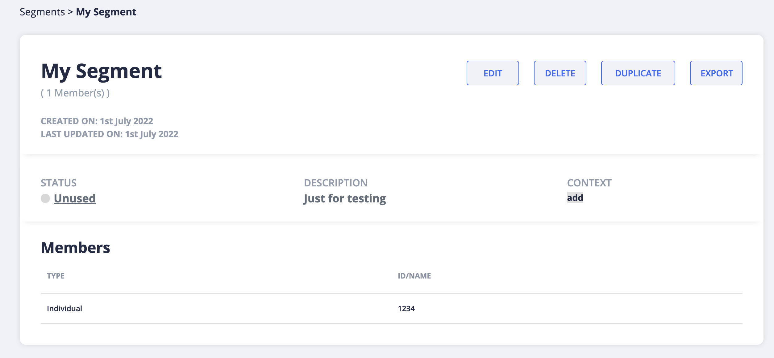Open the Edit dialog for My Segment
Viewport: 774px width, 358px height.
[493, 73]
